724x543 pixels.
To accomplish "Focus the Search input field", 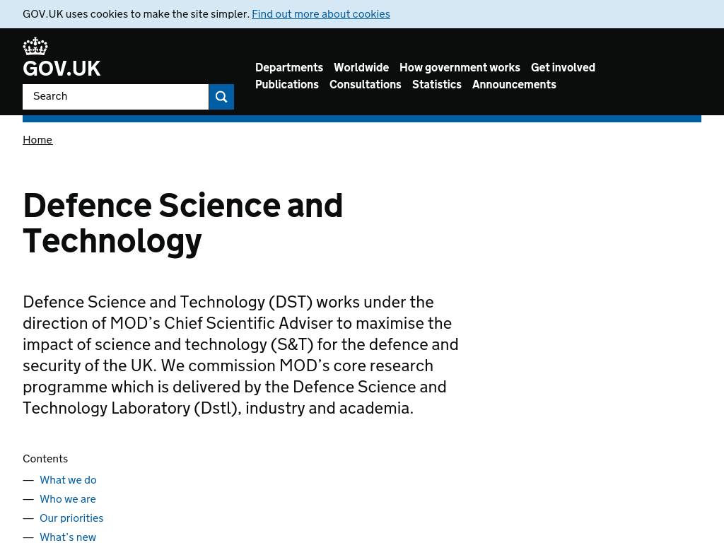I will coord(115,97).
